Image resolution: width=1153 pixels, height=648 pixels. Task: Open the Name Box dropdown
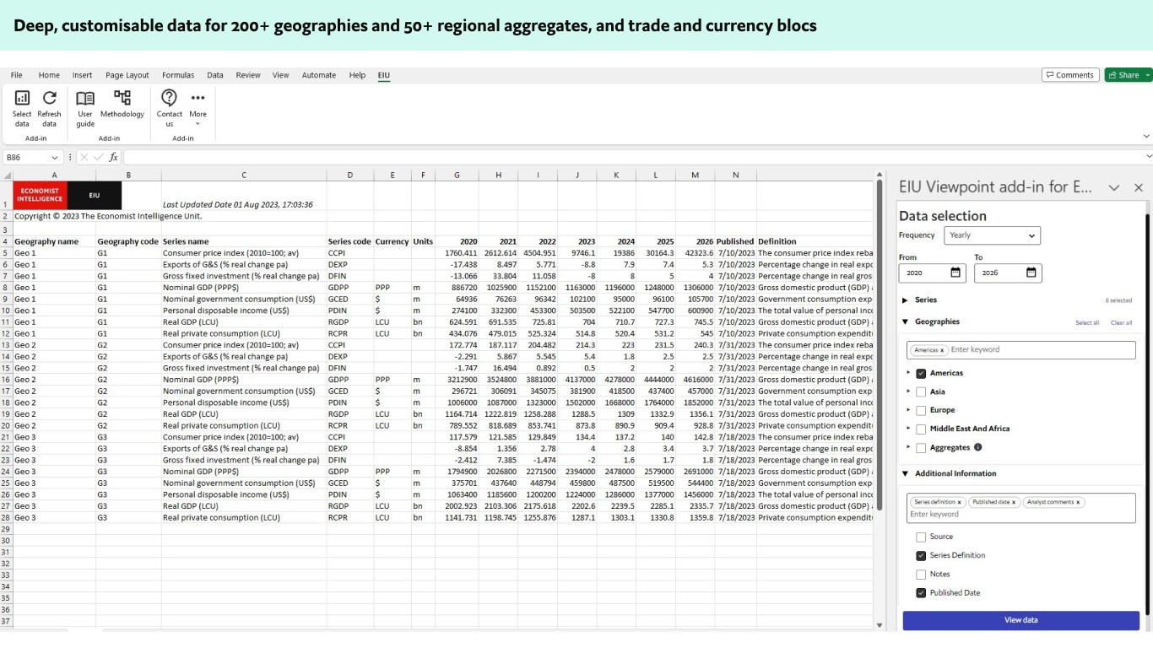pyautogui.click(x=55, y=157)
